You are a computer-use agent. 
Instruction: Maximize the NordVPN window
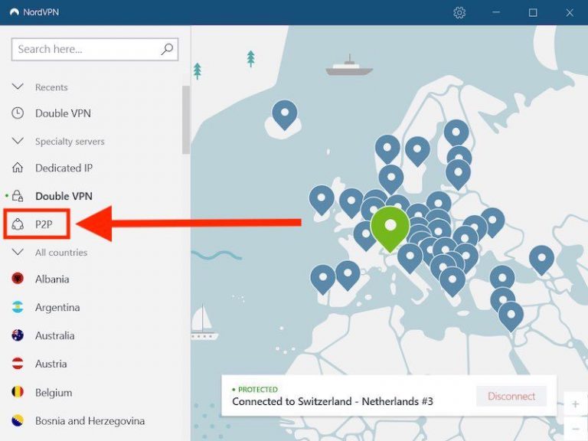pos(533,13)
